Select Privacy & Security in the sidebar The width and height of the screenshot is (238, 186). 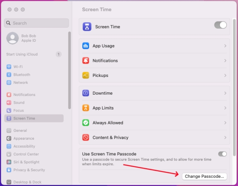34,170
